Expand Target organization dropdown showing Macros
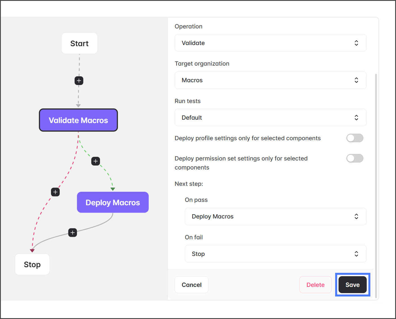Image resolution: width=396 pixels, height=319 pixels. coord(270,80)
